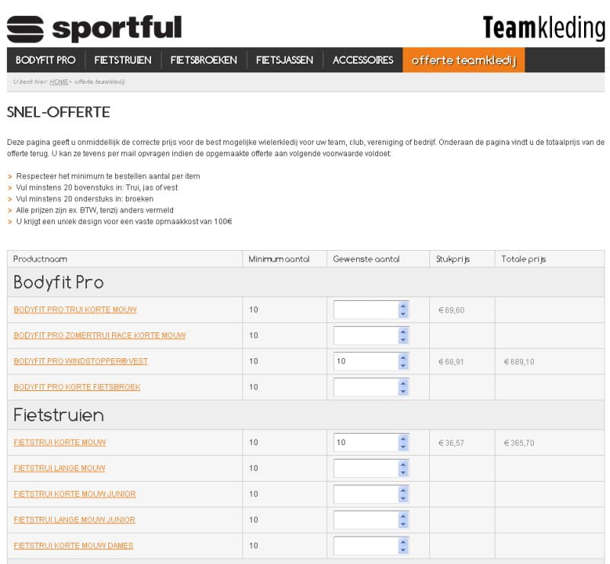
Task: Open Bodyfit Pro Windstopper Vest link
Action: pyautogui.click(x=81, y=361)
